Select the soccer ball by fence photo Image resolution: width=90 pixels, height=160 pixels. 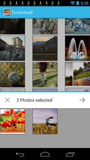pyautogui.click(x=12, y=75)
